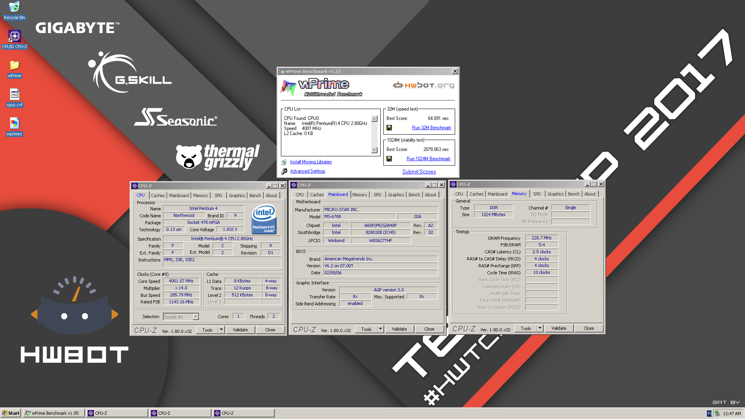Screen dimensions: 745x419
Task: Click Tools button in Memory window
Action: [526, 328]
